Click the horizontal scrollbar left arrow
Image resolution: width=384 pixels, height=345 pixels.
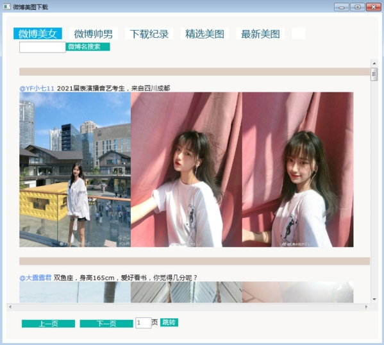(10, 307)
